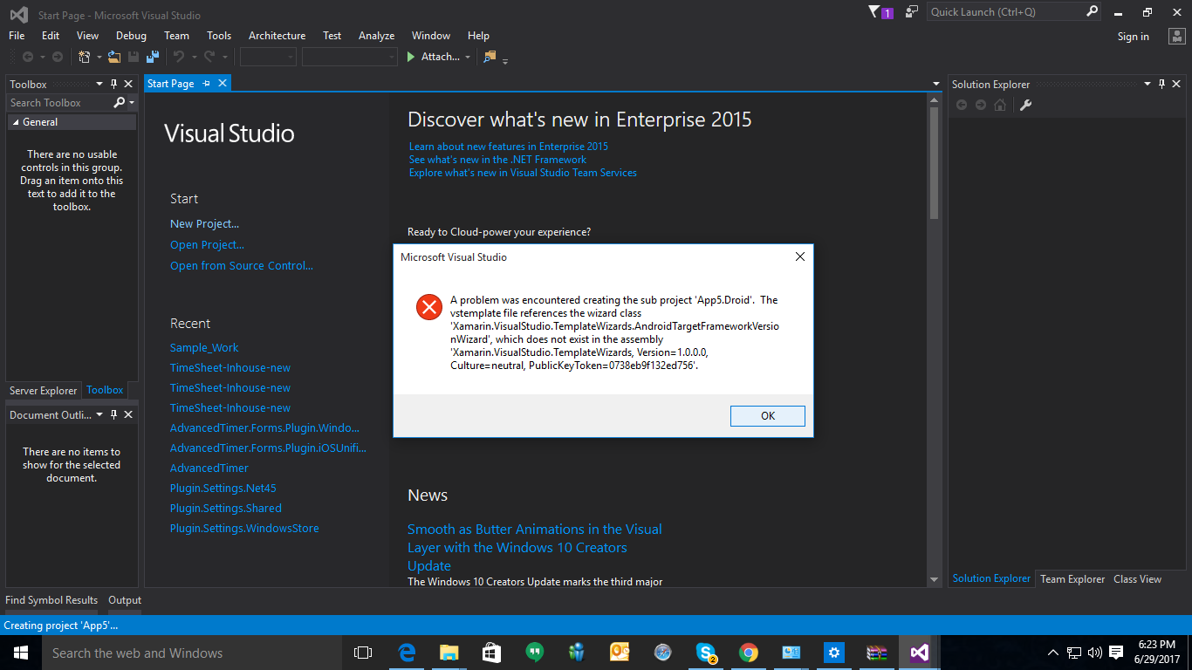Click the notifications flag icon

tap(875, 12)
